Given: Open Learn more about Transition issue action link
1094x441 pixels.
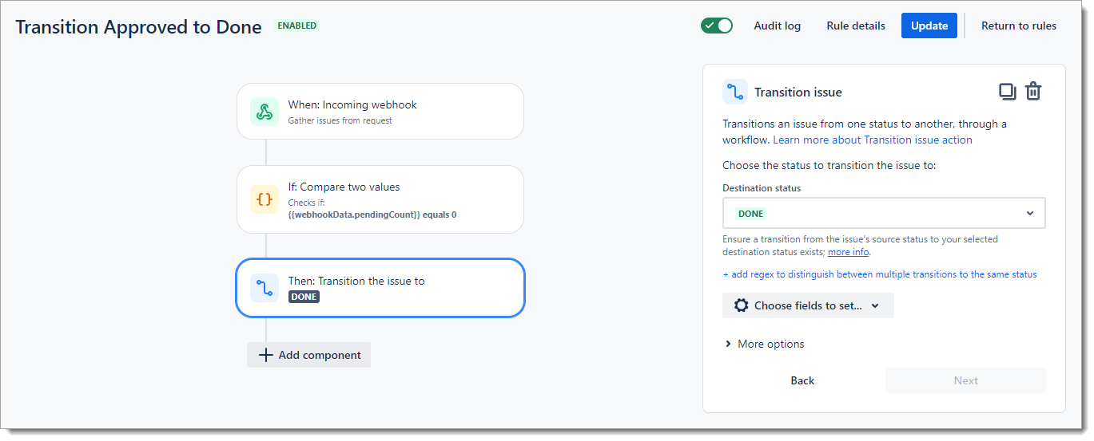Looking at the screenshot, I should click(872, 140).
